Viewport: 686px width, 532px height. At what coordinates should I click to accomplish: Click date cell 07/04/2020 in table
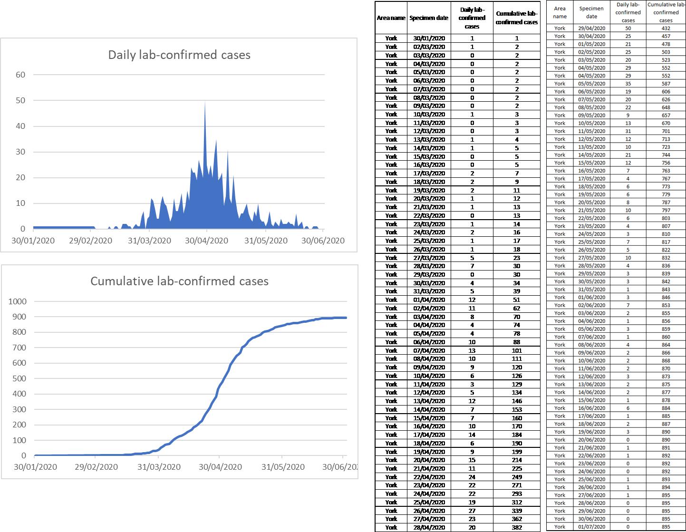[x=429, y=350]
